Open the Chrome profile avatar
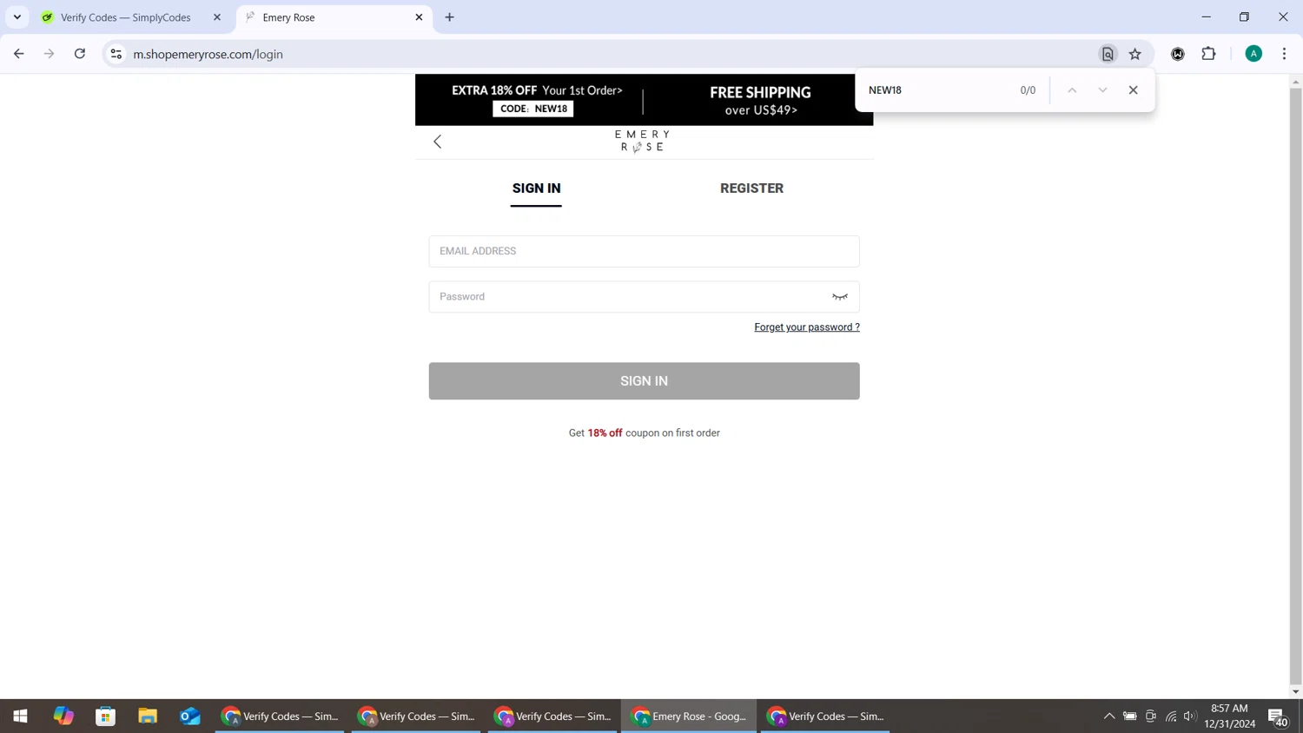 point(1253,54)
